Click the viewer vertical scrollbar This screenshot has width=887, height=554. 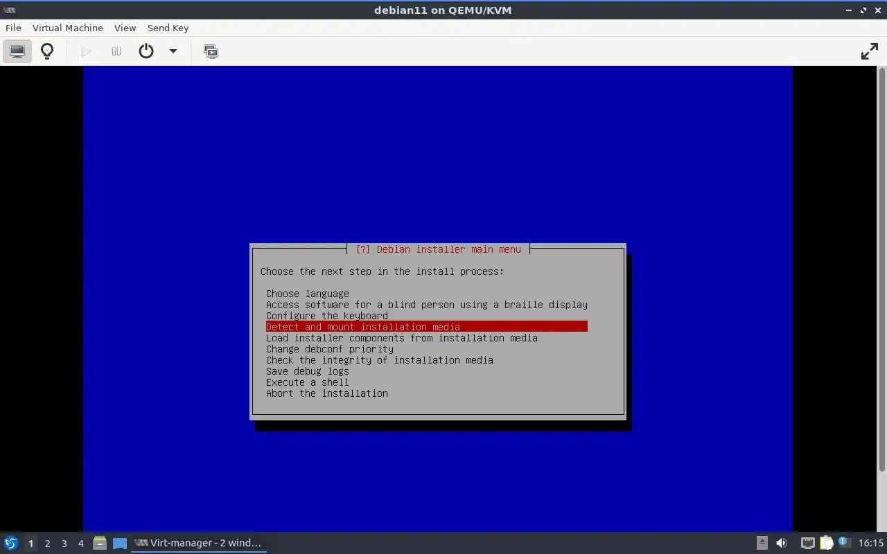click(x=882, y=270)
